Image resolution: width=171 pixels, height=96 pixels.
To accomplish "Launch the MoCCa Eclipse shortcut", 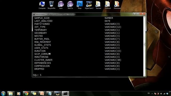I will [70, 5].
